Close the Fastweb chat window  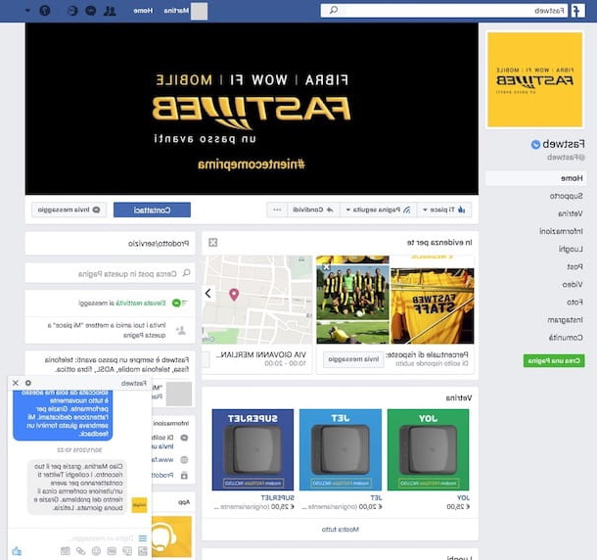pos(16,383)
